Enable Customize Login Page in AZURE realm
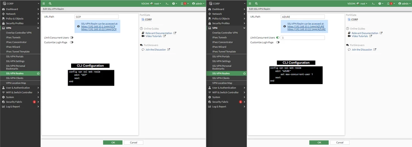The image size is (412, 147). tap(278, 42)
